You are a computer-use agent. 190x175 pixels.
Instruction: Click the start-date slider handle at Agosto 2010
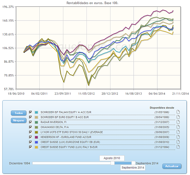pyautogui.click(x=113, y=163)
